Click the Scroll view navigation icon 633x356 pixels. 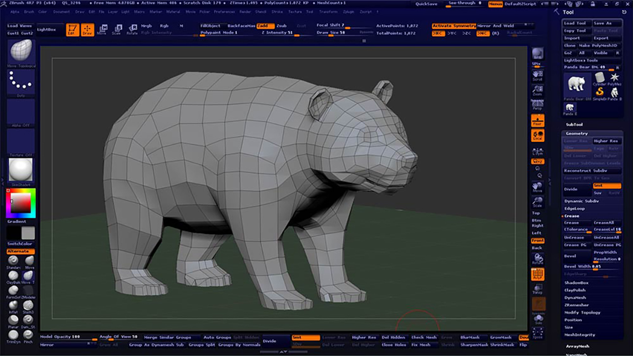(x=537, y=76)
